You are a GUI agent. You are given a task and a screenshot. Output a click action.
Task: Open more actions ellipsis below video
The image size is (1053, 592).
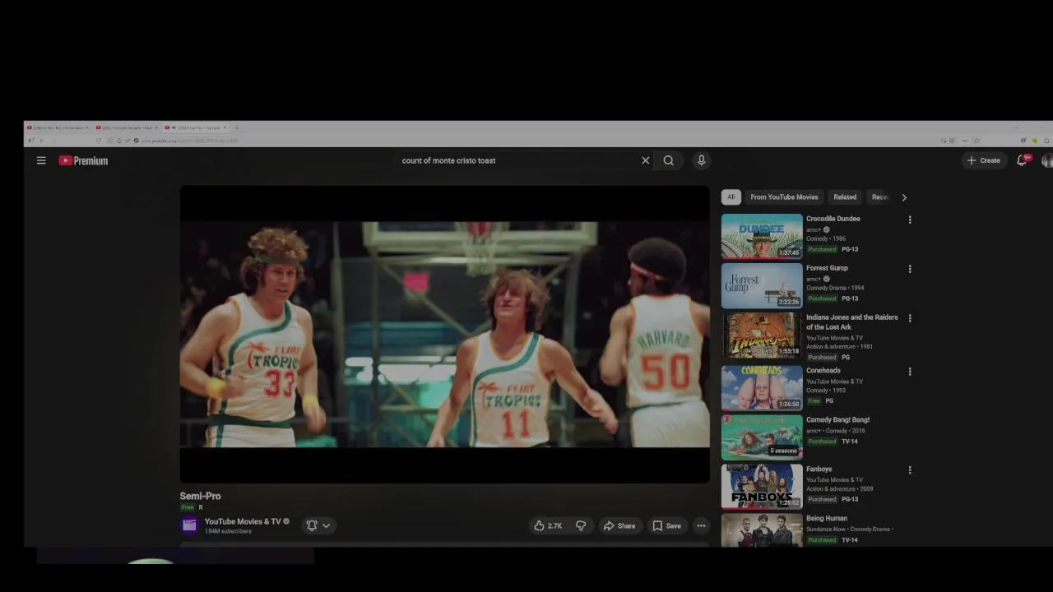[701, 525]
